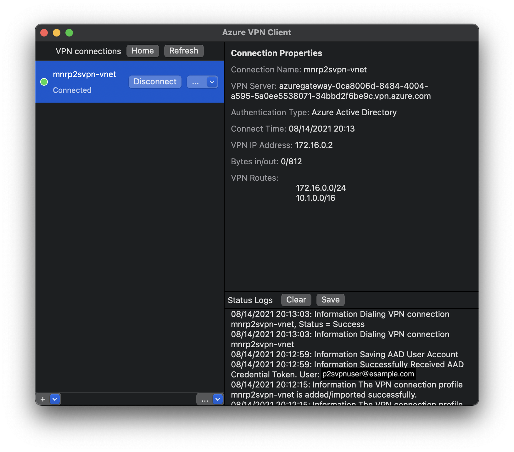The image size is (514, 452).
Task: Click the VPN route 172.16.0.0/24
Action: [x=321, y=188]
